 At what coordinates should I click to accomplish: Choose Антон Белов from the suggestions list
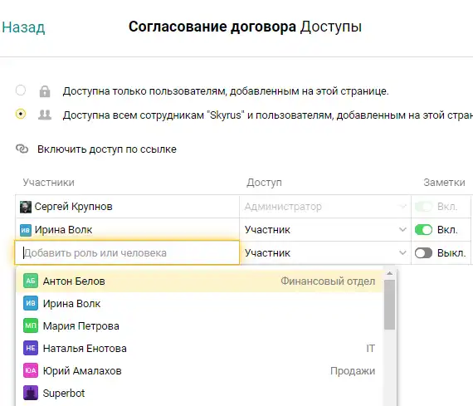click(200, 281)
